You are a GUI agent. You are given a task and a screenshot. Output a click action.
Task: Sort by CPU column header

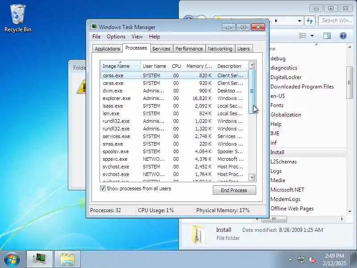pyautogui.click(x=176, y=66)
